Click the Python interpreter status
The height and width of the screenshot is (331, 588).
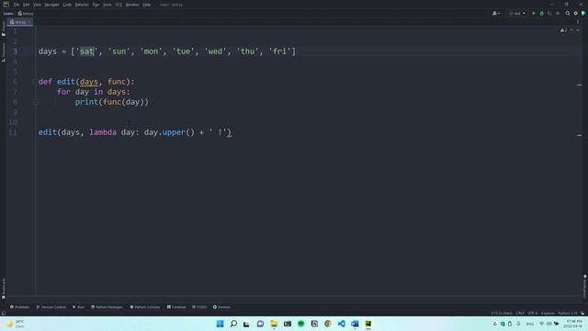click(x=568, y=313)
